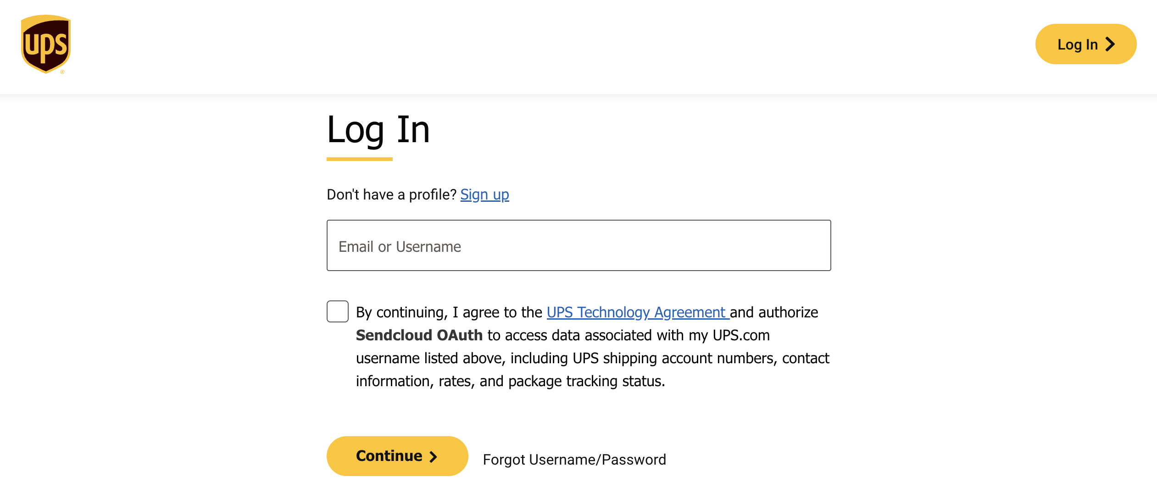Click Forgot Username/Password
The width and height of the screenshot is (1157, 488).
tap(575, 459)
